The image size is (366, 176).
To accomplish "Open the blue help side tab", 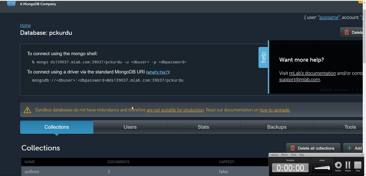I will [x=264, y=57].
